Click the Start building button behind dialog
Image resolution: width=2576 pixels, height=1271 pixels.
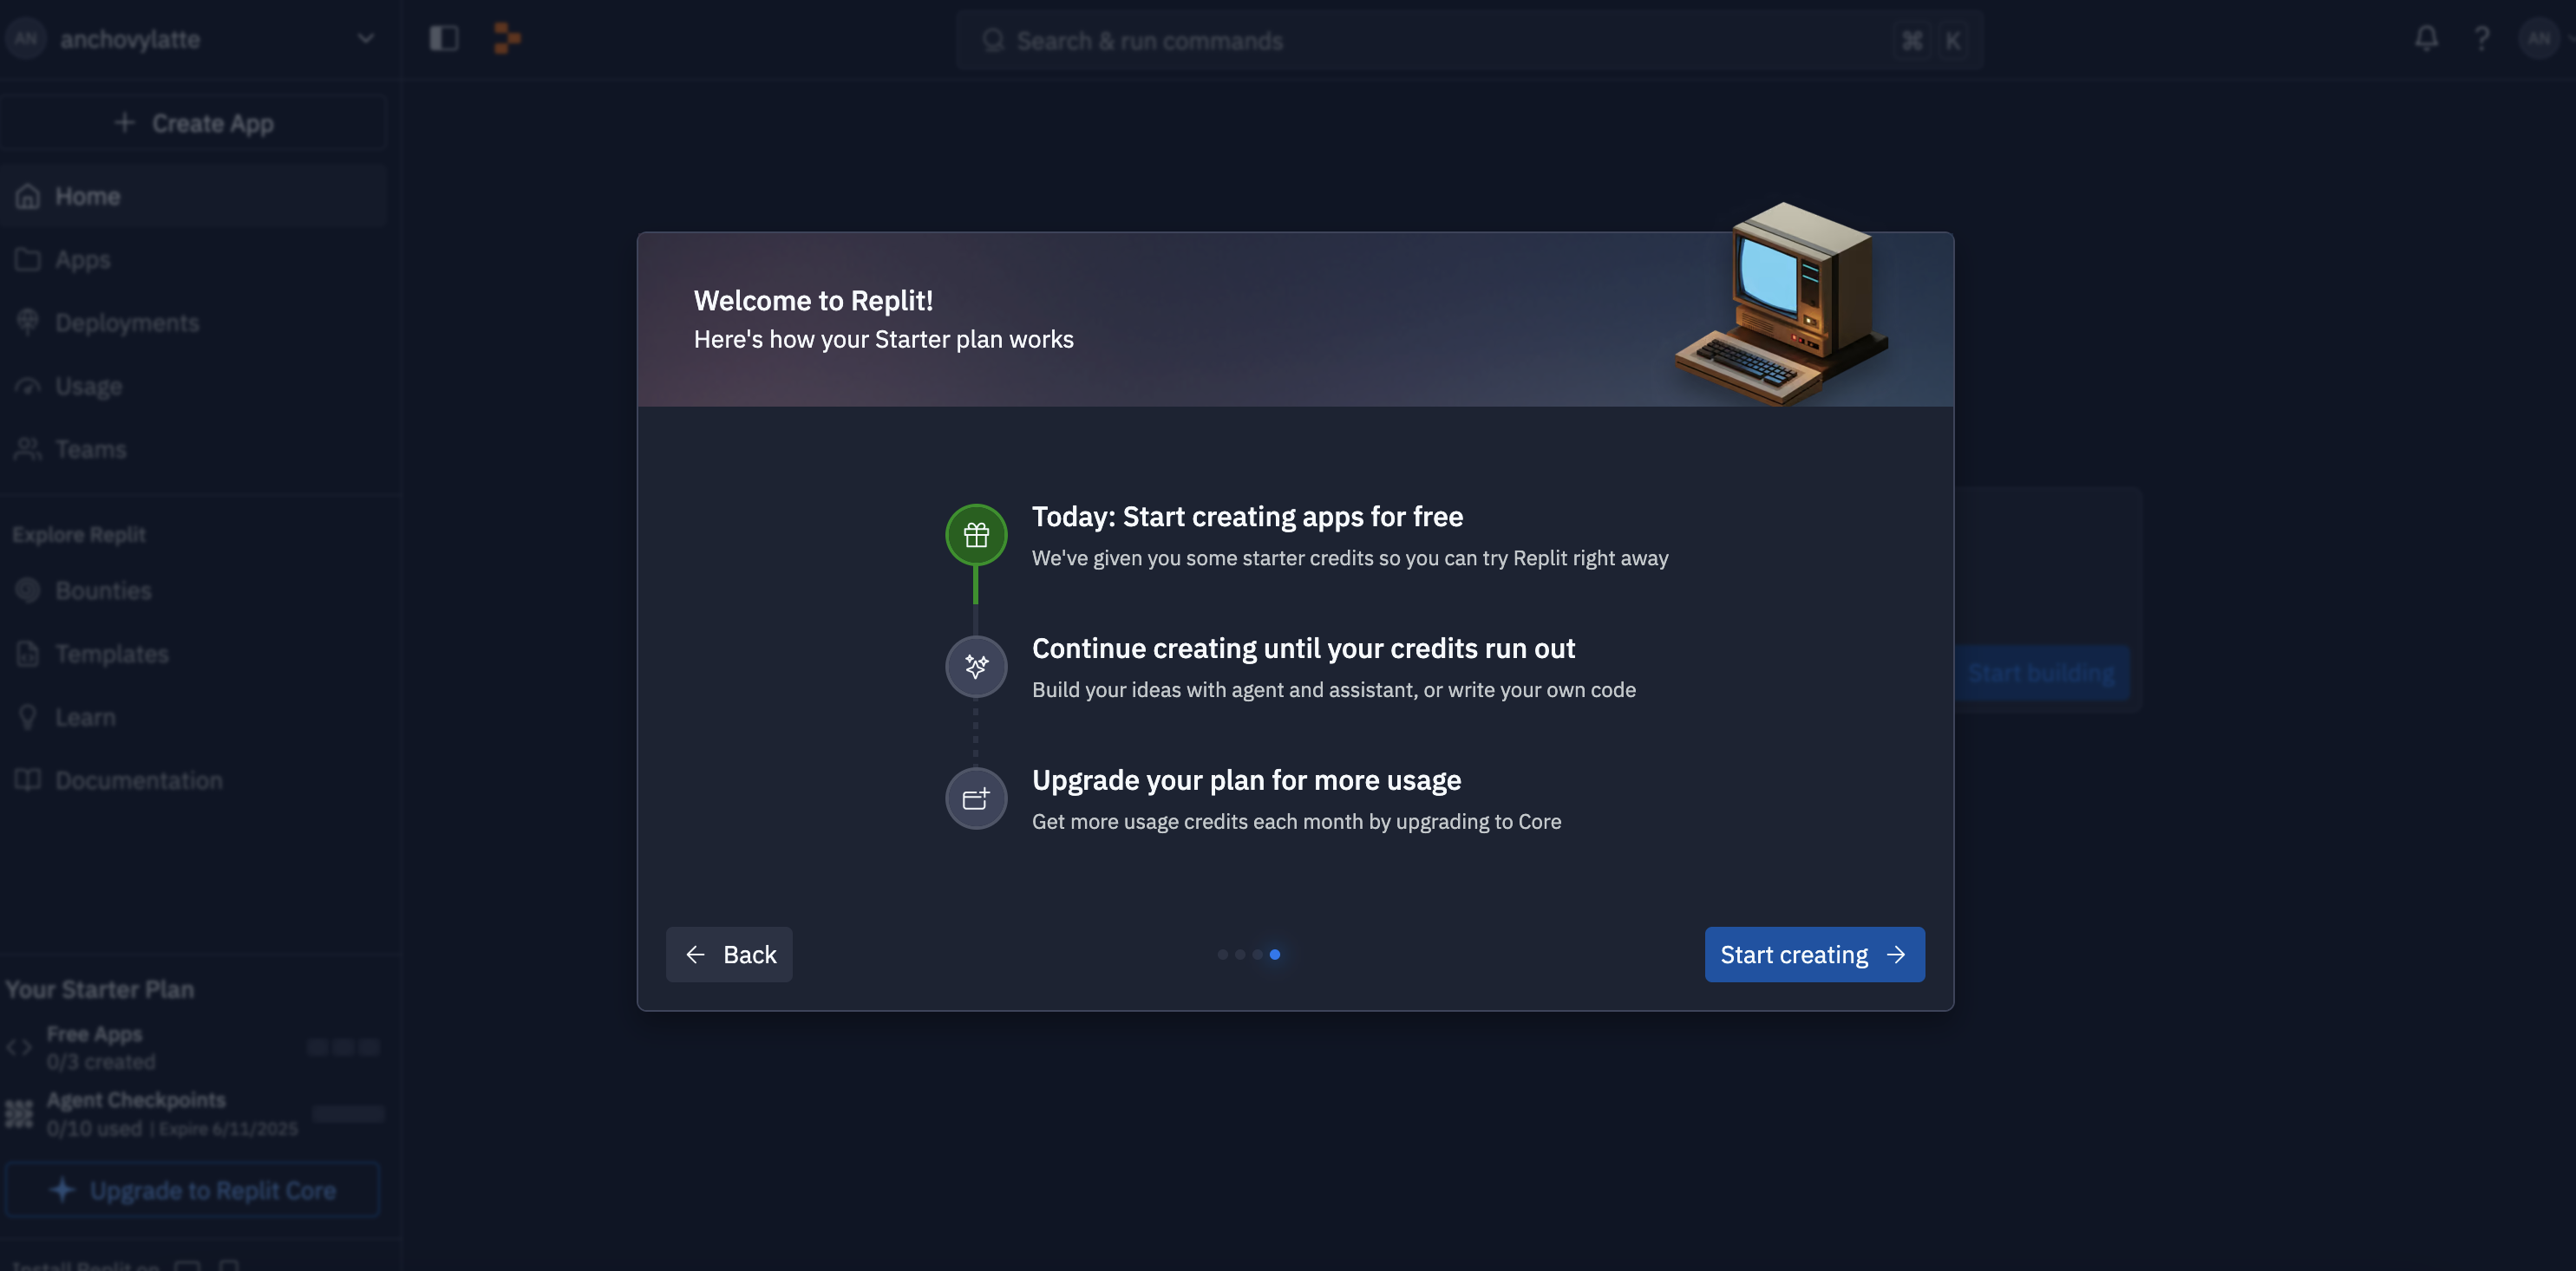coord(2041,674)
